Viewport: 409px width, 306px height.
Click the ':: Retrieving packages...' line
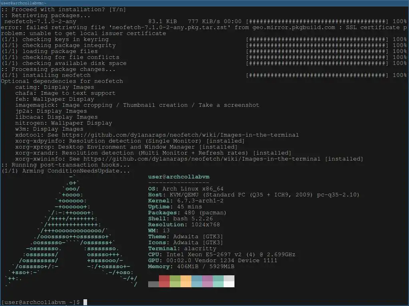[46, 16]
